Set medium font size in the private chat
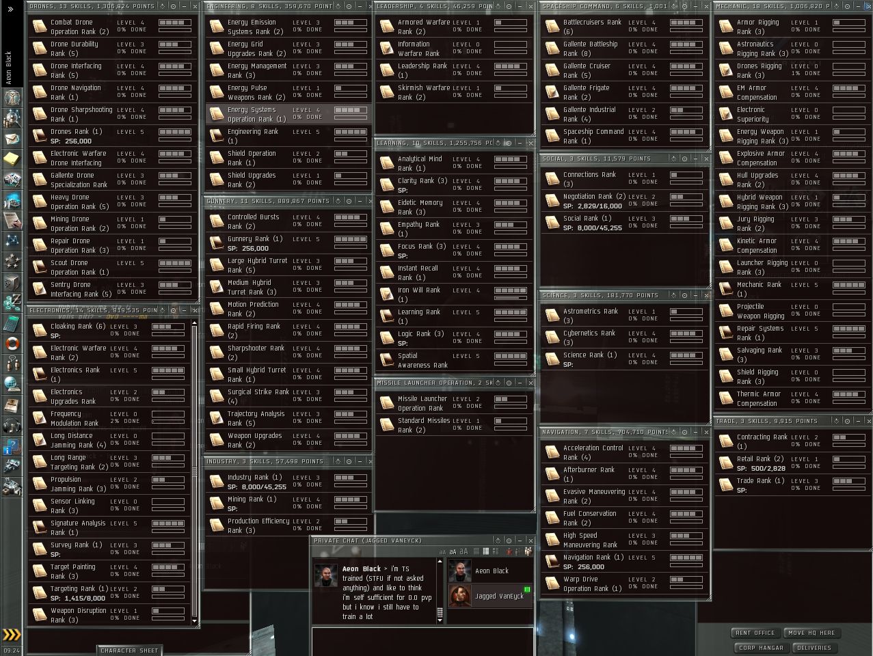The width and height of the screenshot is (873, 656). (x=453, y=551)
